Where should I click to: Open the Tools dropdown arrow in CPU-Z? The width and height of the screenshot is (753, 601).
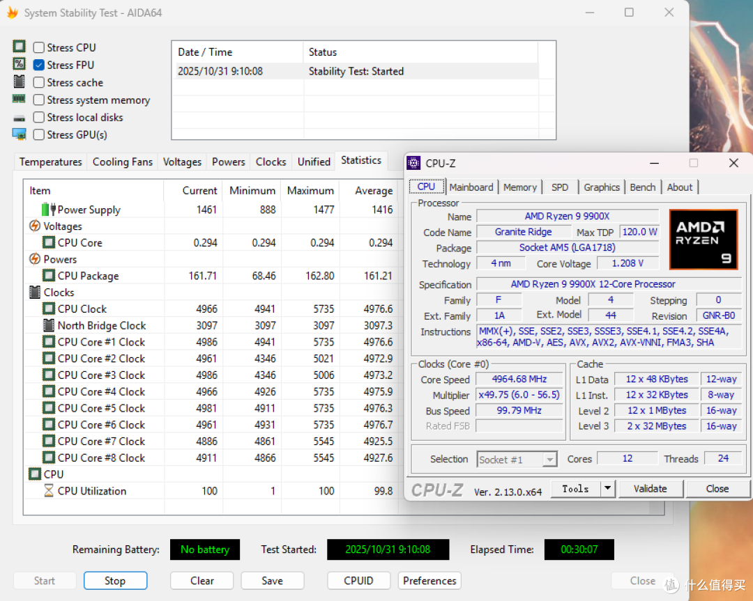[x=607, y=489]
